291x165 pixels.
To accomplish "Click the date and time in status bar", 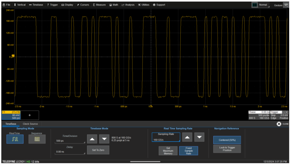I will click(x=275, y=162).
